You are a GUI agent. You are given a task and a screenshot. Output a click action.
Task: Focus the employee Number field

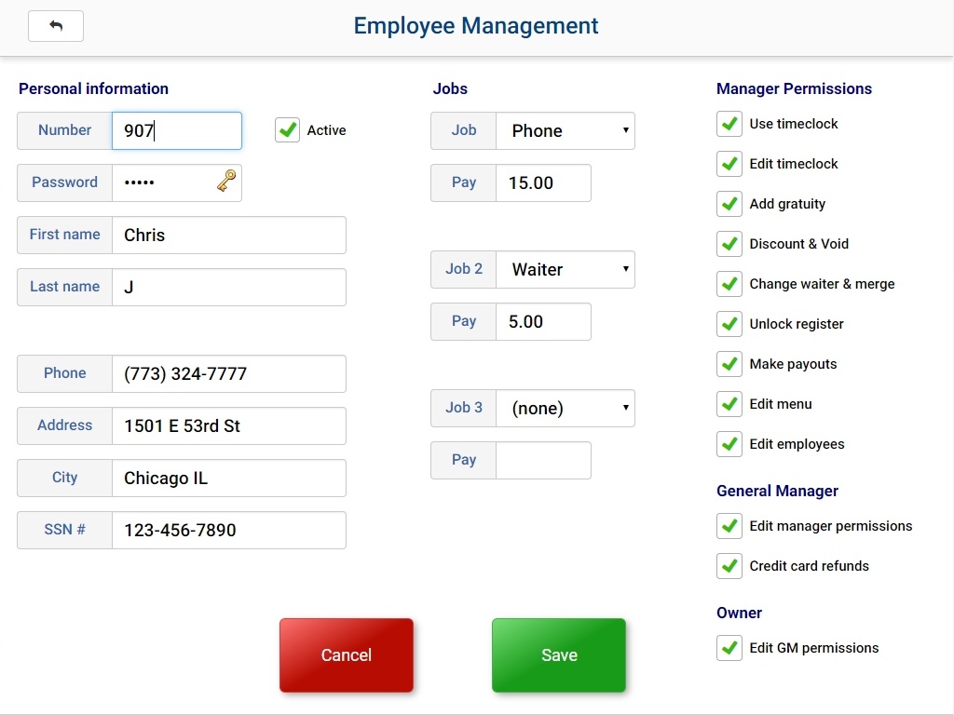pyautogui.click(x=176, y=130)
